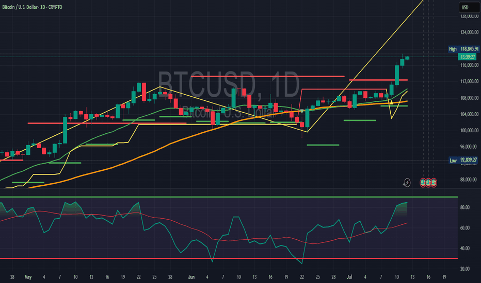Open the middle US economic event flag
Image resolution: width=481 pixels, height=283 pixels.
coord(428,183)
